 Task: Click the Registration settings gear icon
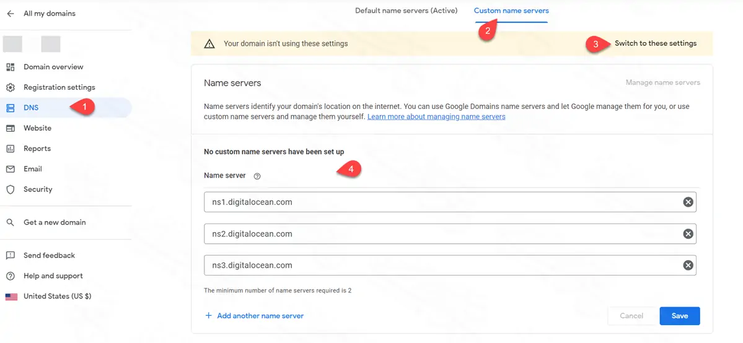pos(11,87)
